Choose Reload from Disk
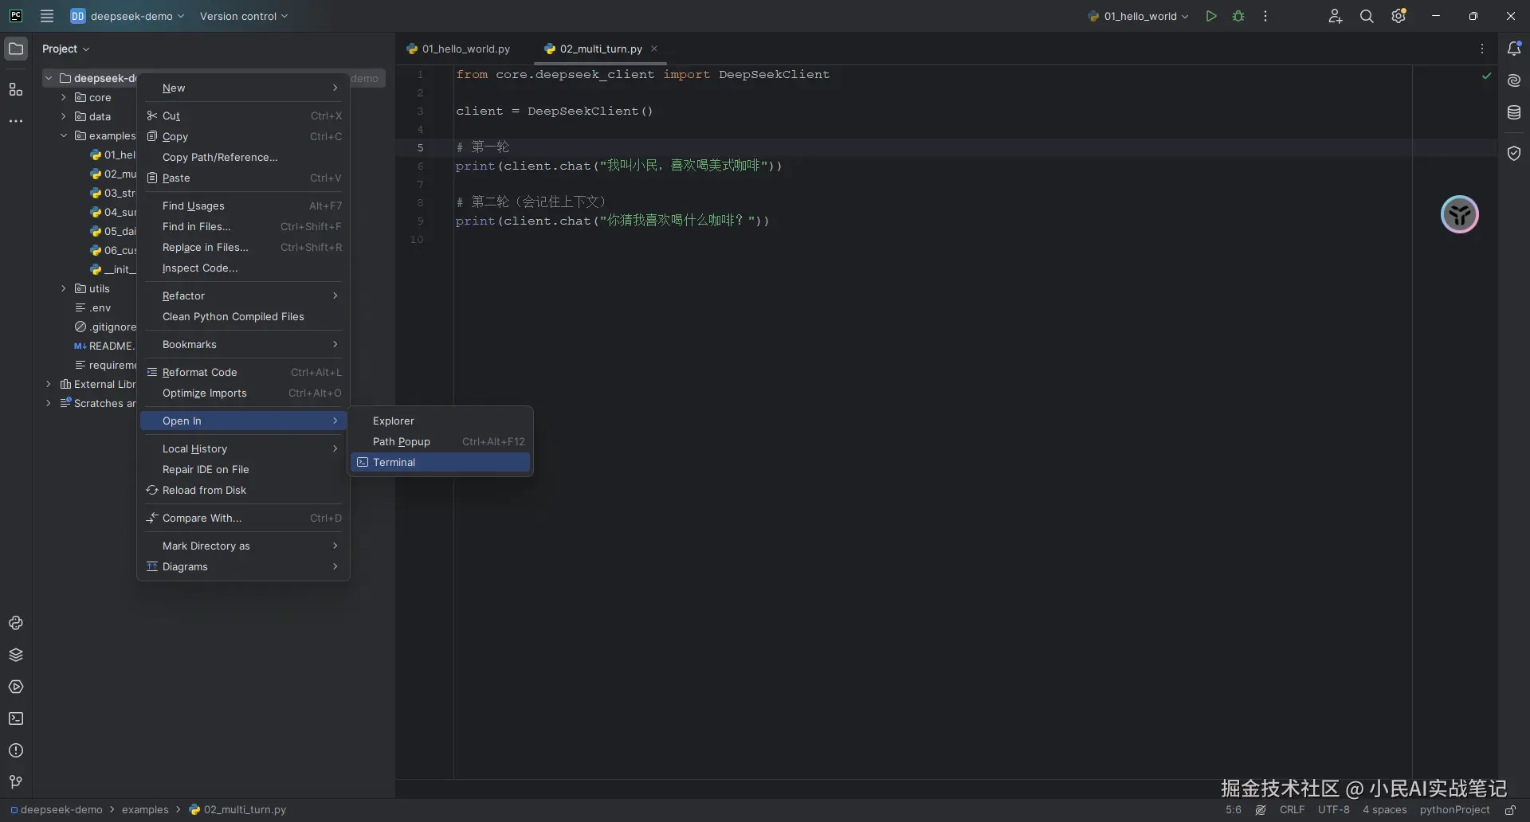Image resolution: width=1530 pixels, height=822 pixels. coord(244,490)
